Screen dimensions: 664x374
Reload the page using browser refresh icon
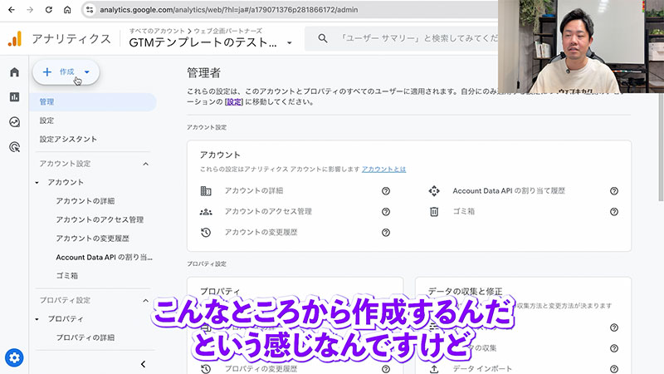coord(48,10)
